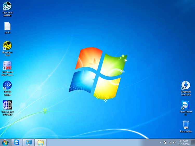Select the TeamViewer 11 desktop icon
The width and height of the screenshot is (195, 146).
tap(186, 108)
